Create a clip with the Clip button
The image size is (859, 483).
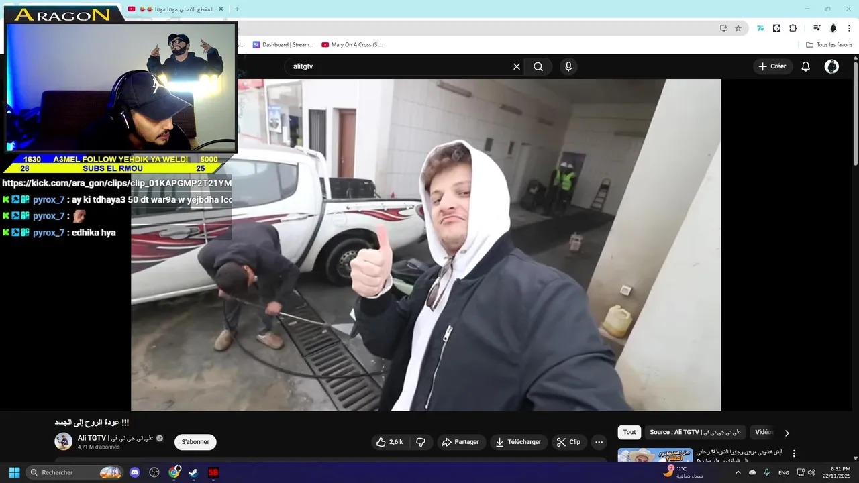[x=569, y=442]
